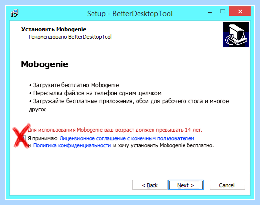The image size is (260, 205).
Task: Click the Загрузите бесплатно Mobogenie bullet
Action: (x=74, y=85)
